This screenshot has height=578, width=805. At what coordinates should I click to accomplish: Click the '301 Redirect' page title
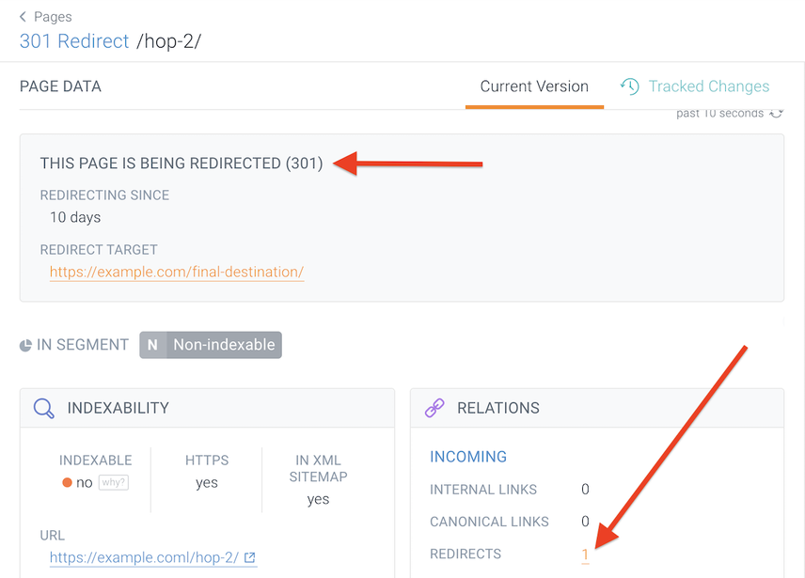click(74, 40)
